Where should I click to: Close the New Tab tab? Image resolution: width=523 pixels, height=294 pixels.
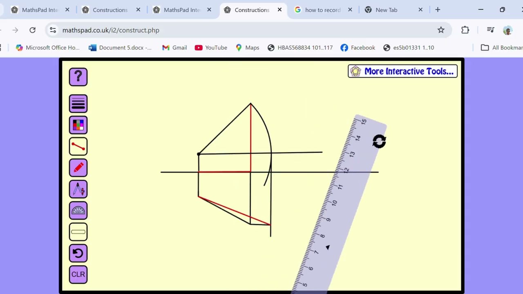coord(420,10)
